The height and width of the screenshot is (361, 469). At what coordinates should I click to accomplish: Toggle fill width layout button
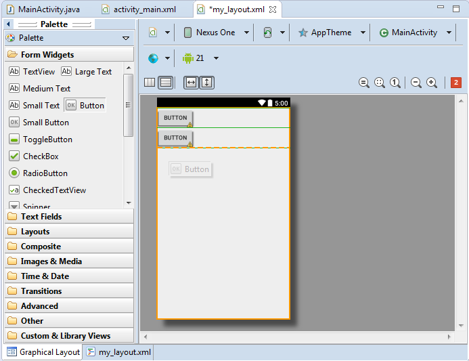point(192,83)
